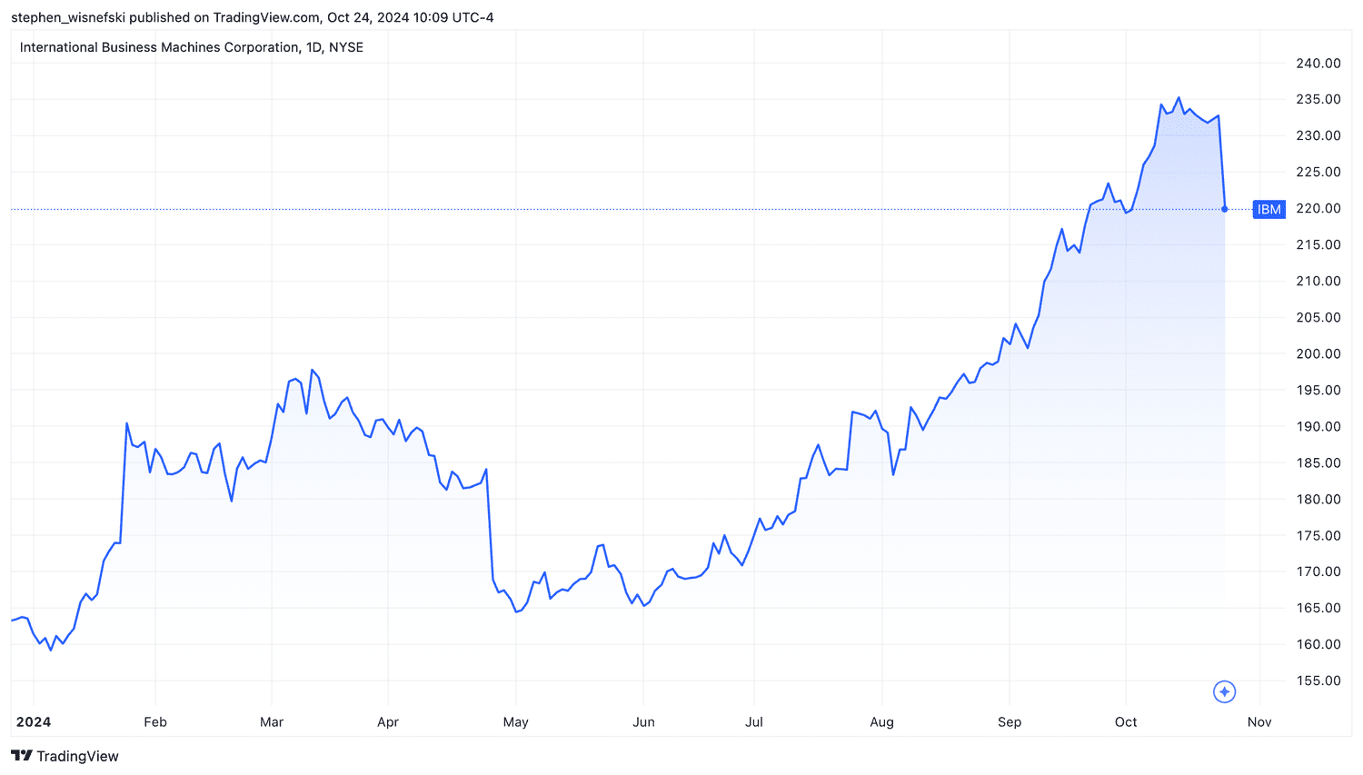Click the circular sparkle icon near Nov

click(x=1224, y=692)
